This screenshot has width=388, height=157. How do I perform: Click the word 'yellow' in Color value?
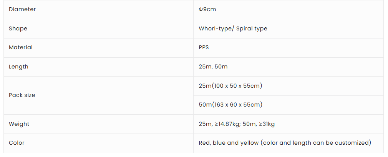tap(250, 143)
